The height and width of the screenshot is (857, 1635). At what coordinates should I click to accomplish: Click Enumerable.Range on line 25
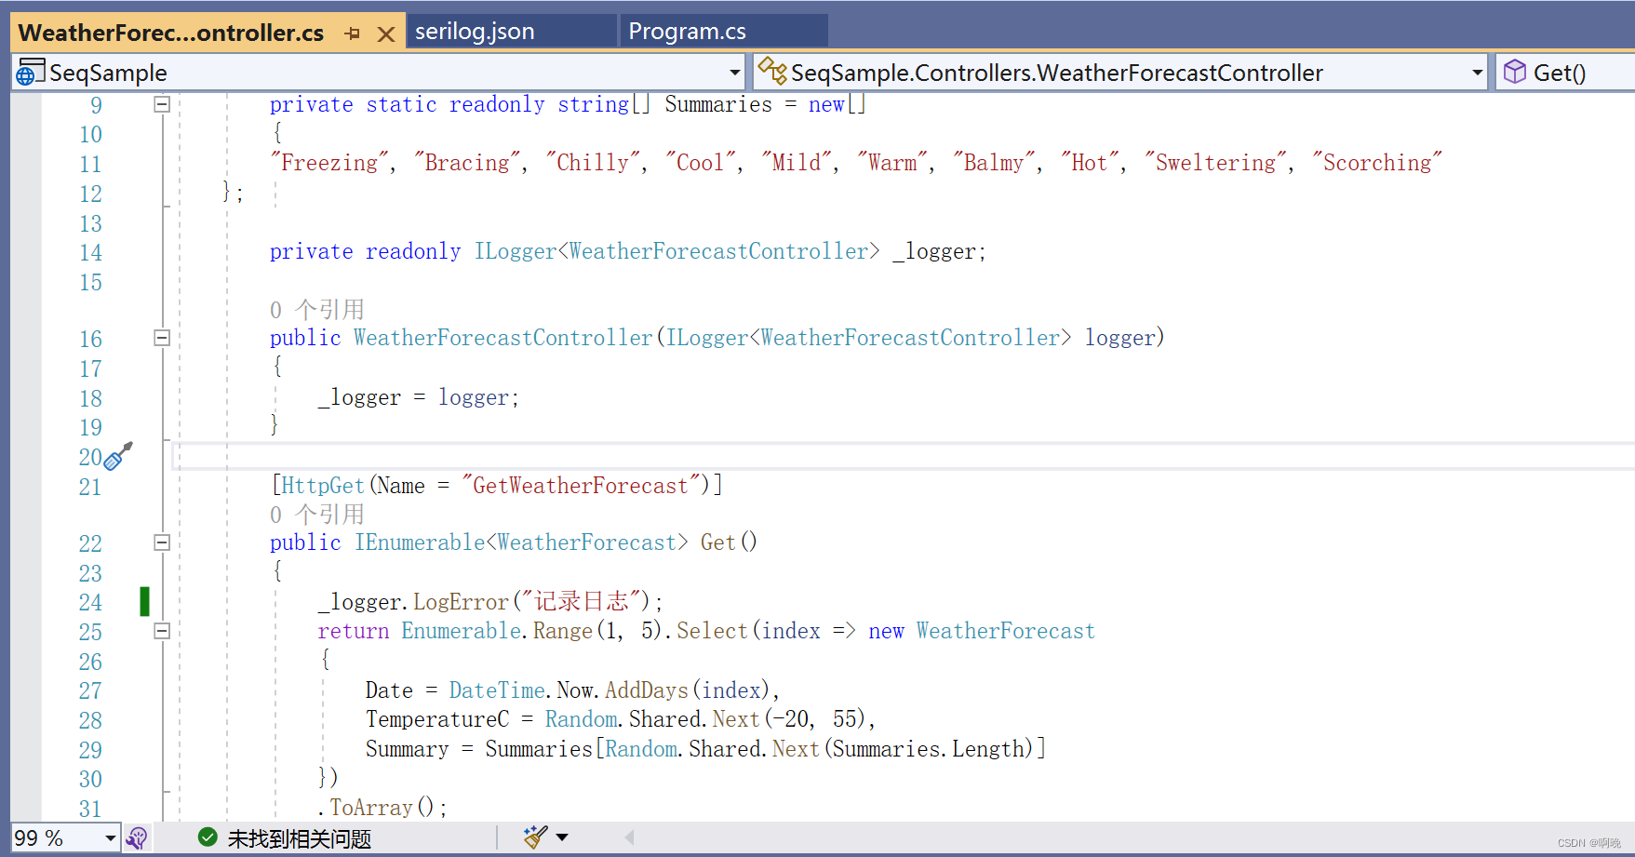[x=497, y=631]
